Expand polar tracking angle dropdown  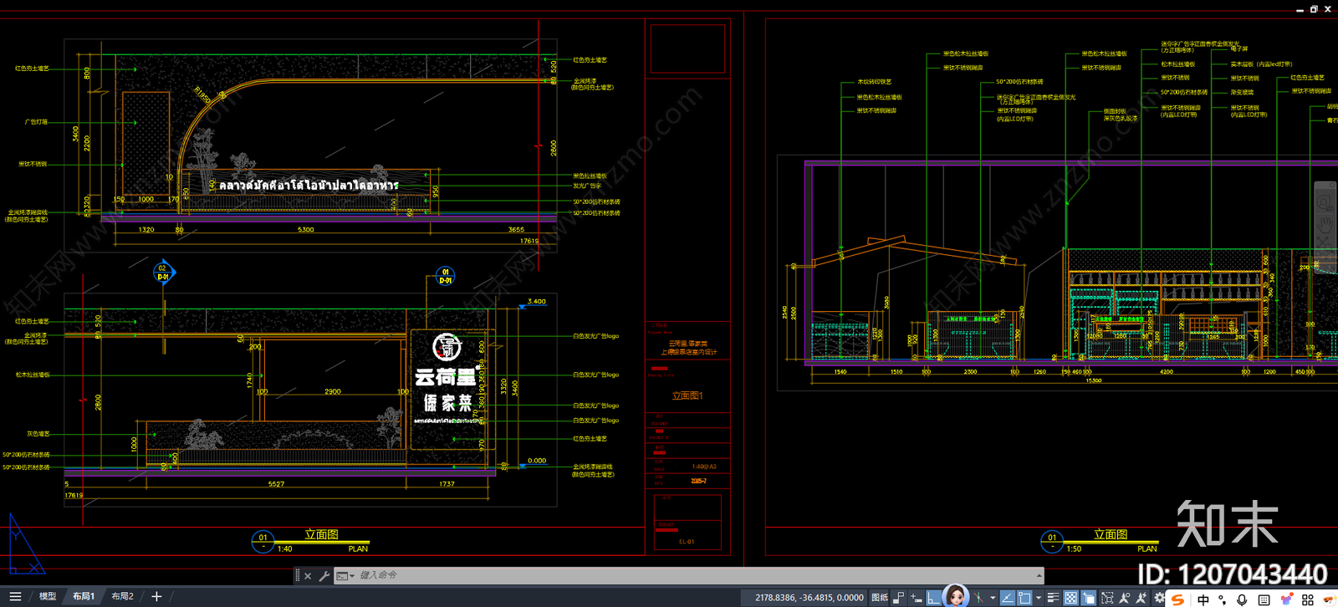[993, 598]
